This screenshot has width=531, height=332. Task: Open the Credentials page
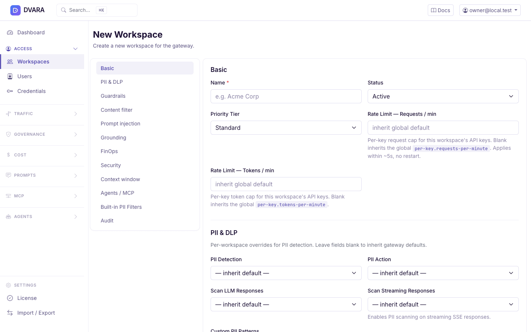[42, 91]
